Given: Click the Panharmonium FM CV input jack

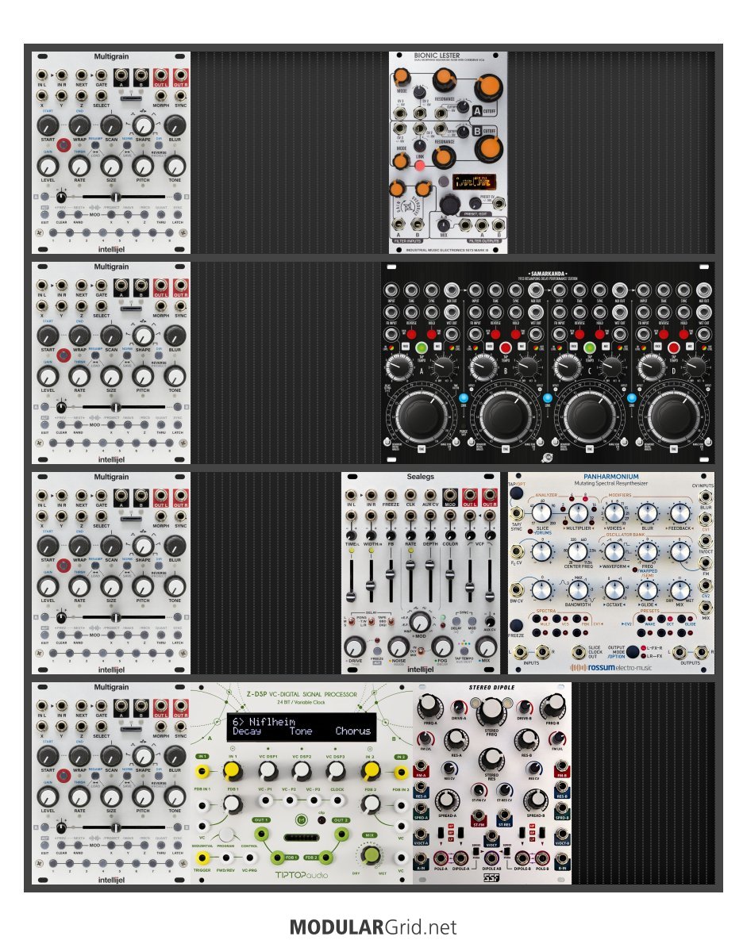Looking at the screenshot, I should pos(706,563).
